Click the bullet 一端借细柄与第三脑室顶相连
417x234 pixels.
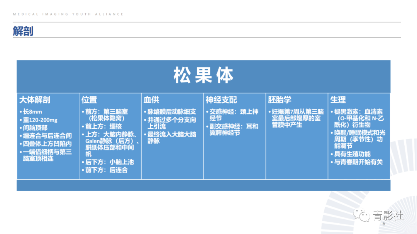pyautogui.click(x=46, y=155)
